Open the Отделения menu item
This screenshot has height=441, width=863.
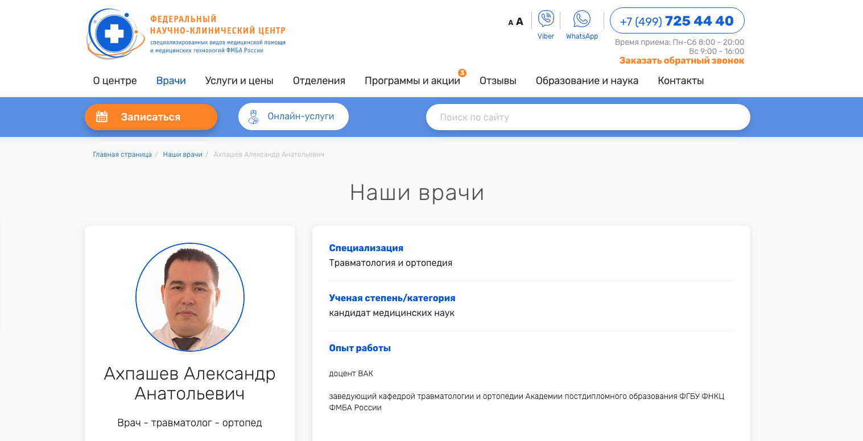coord(319,81)
